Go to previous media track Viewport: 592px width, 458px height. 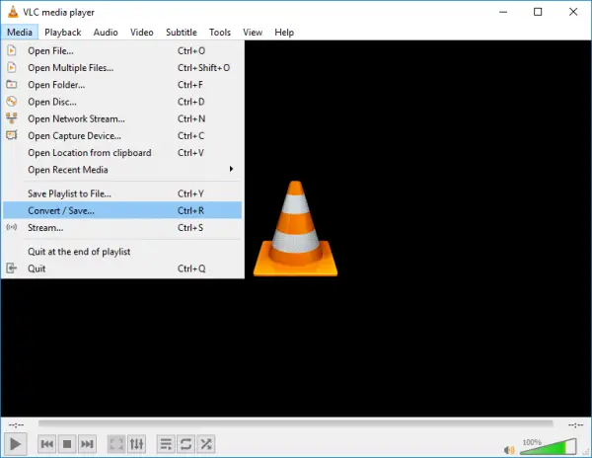click(47, 444)
